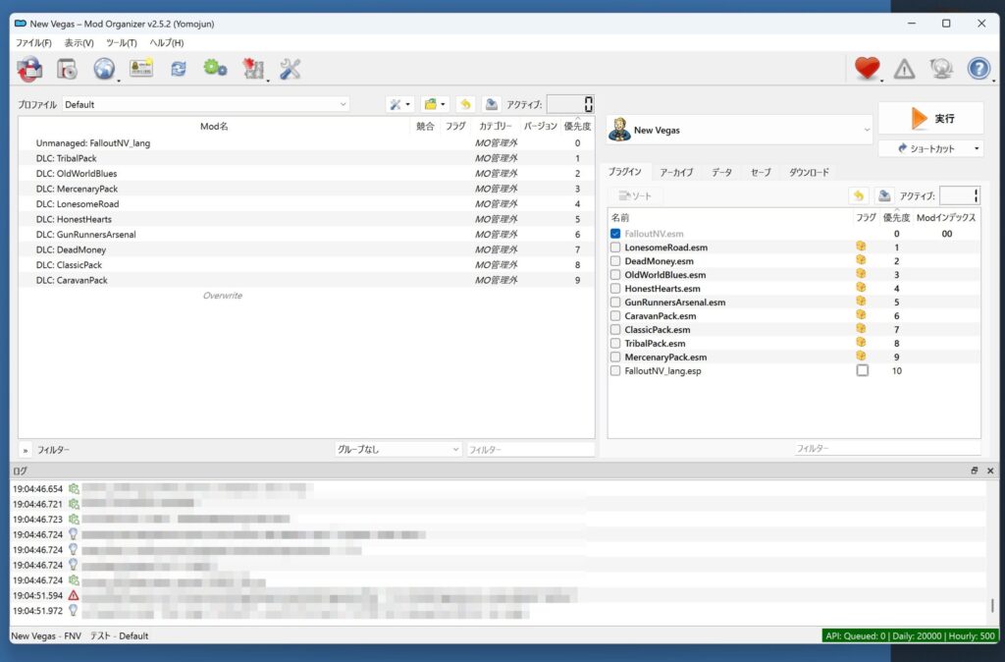Viewport: 1005px width, 662px height.
Task: Open the instance manager icon
Action: [x=29, y=68]
